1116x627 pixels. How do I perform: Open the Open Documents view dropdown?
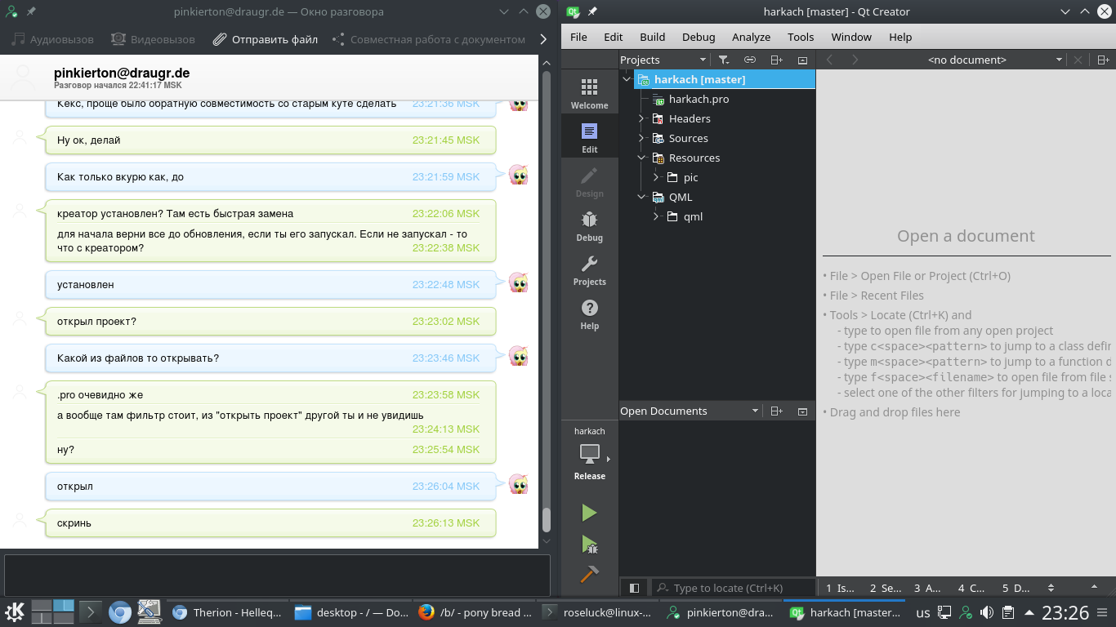[689, 411]
